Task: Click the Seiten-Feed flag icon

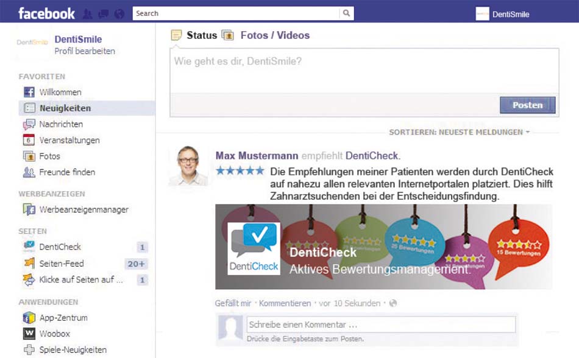Action: coord(29,263)
